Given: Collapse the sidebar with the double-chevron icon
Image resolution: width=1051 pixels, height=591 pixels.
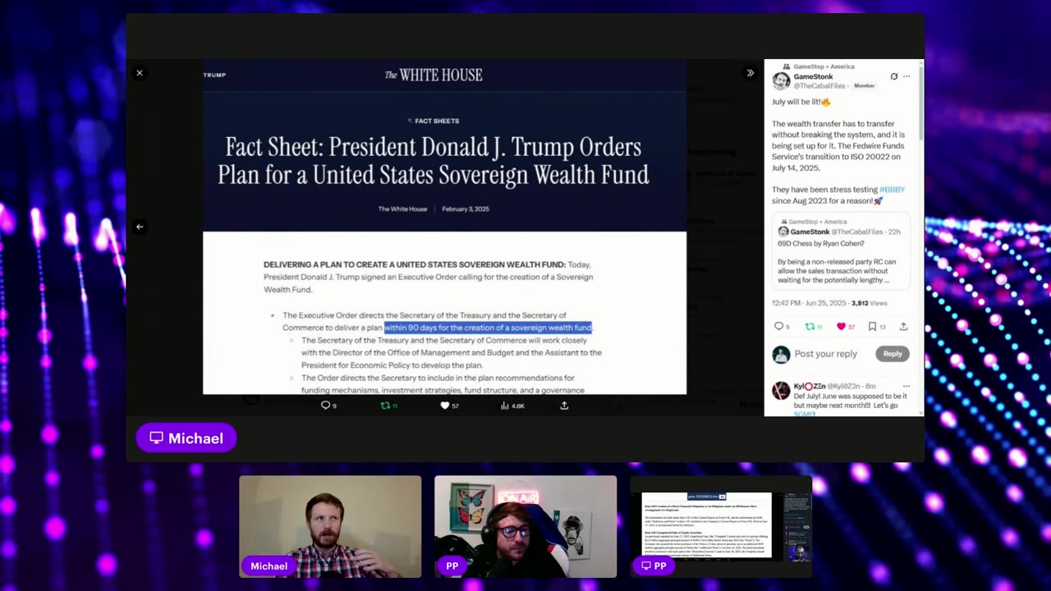Looking at the screenshot, I should click(750, 73).
